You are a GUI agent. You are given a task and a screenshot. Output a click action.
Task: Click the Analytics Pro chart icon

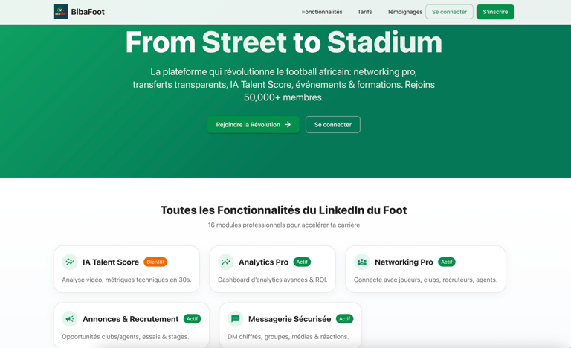pos(226,262)
